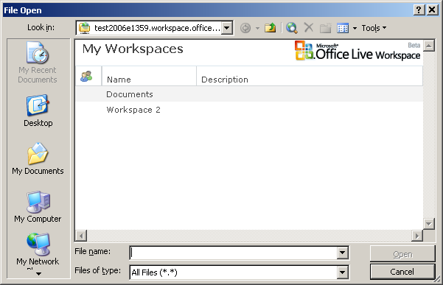This screenshot has height=285, width=443.
Task: Open My Recent Documents place
Action: (38, 63)
